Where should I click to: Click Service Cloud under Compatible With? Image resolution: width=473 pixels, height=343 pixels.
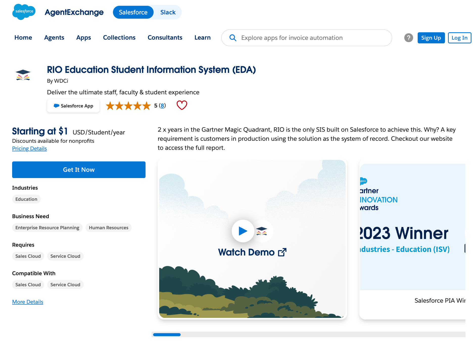pyautogui.click(x=65, y=285)
